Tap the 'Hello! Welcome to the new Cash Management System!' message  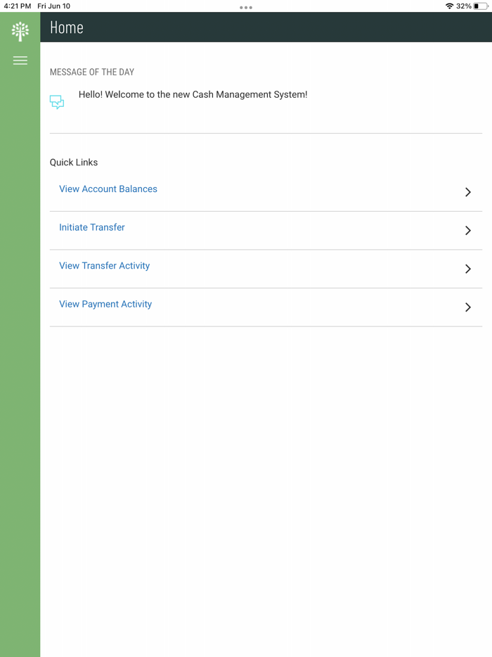[193, 95]
